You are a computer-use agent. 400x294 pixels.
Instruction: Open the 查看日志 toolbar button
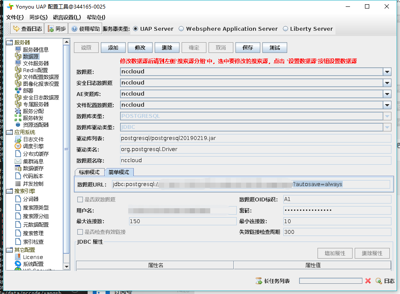(27, 29)
